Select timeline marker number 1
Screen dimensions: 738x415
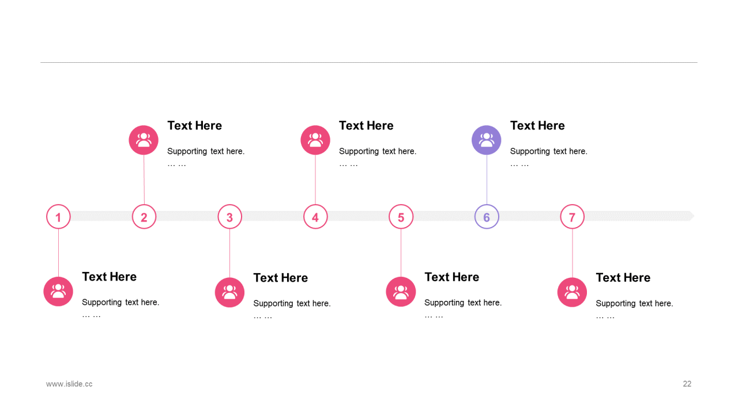coord(58,217)
